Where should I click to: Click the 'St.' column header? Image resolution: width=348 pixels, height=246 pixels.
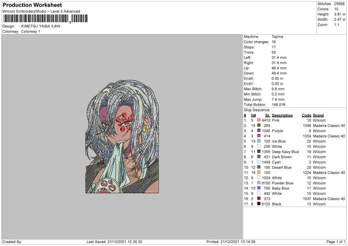tap(267, 115)
